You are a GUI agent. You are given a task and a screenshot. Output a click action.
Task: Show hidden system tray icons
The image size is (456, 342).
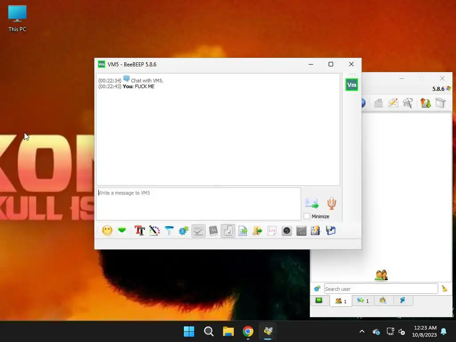[362, 331]
